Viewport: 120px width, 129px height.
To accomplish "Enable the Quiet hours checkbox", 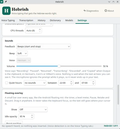I will [x=6, y=83].
